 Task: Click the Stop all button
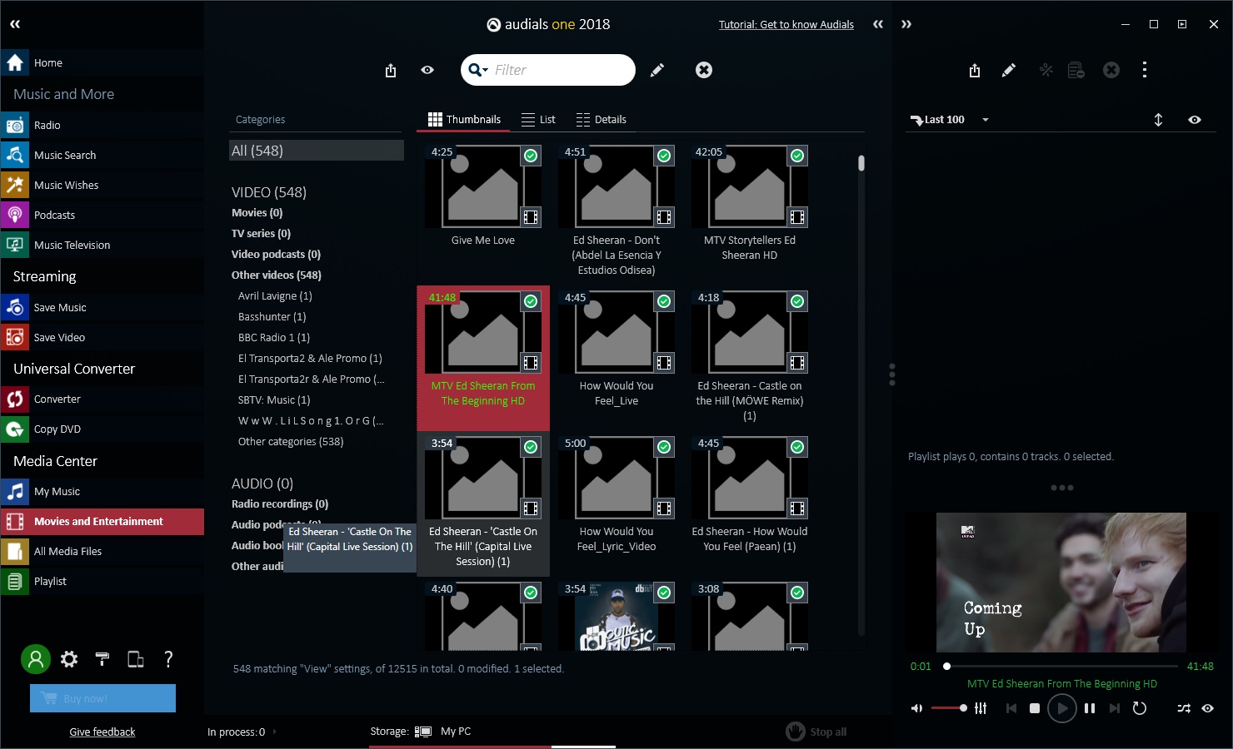[x=816, y=732]
